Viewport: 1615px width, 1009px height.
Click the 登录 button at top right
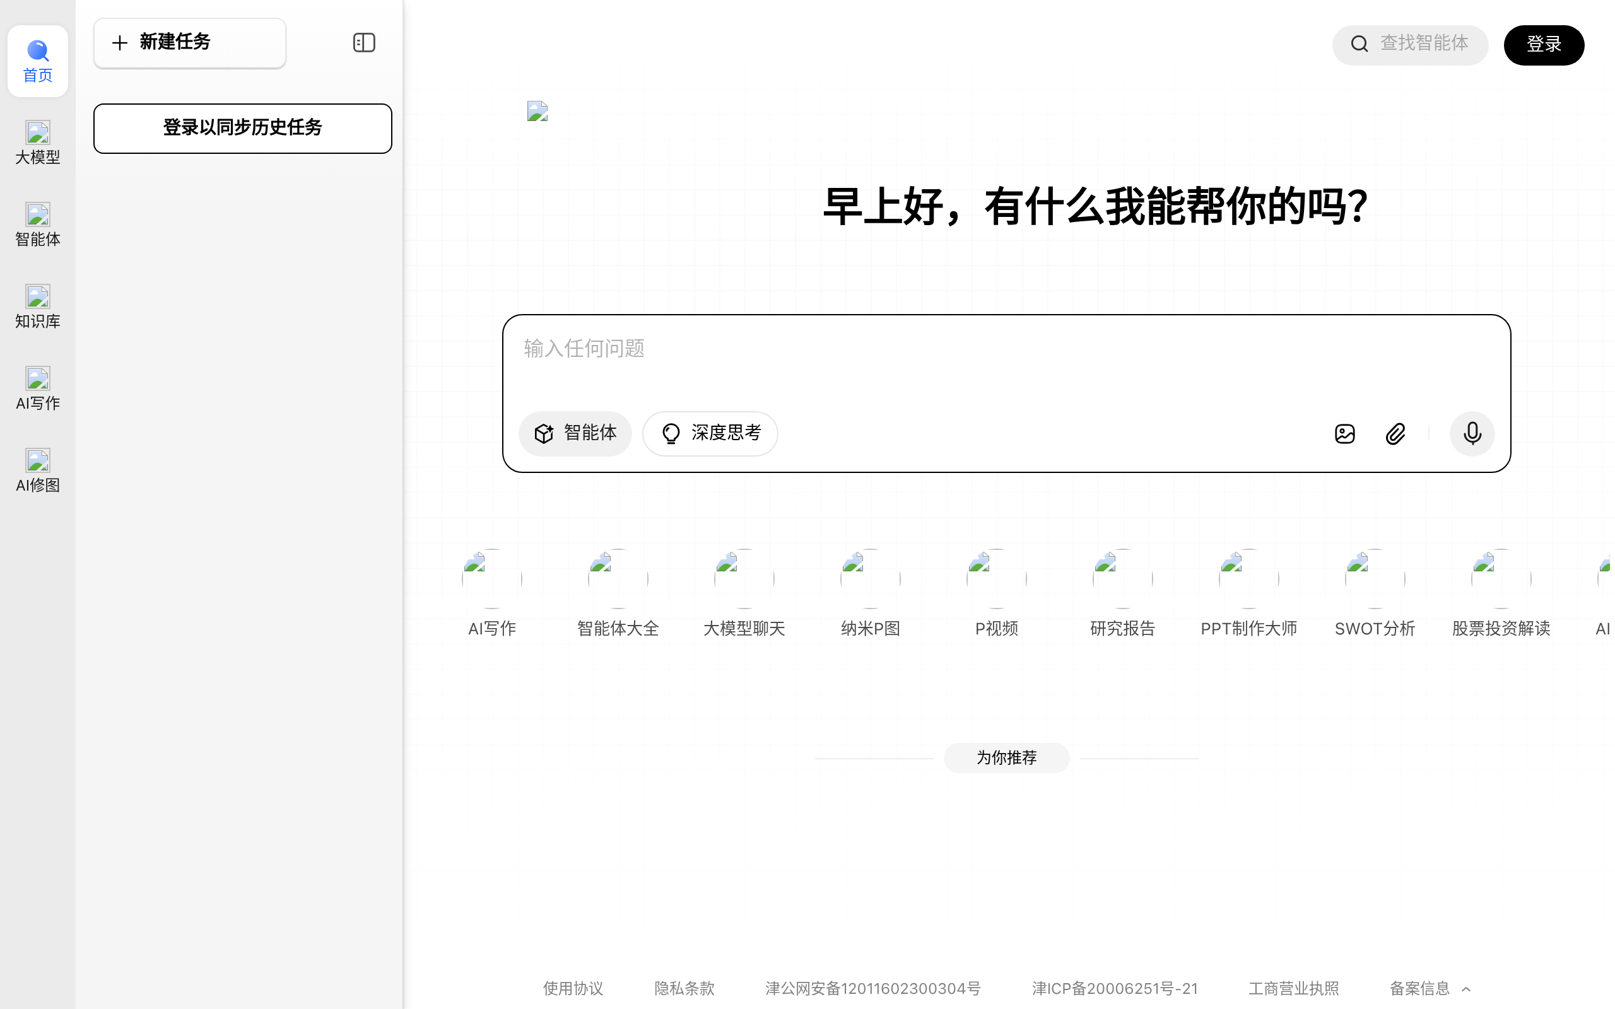[1543, 44]
